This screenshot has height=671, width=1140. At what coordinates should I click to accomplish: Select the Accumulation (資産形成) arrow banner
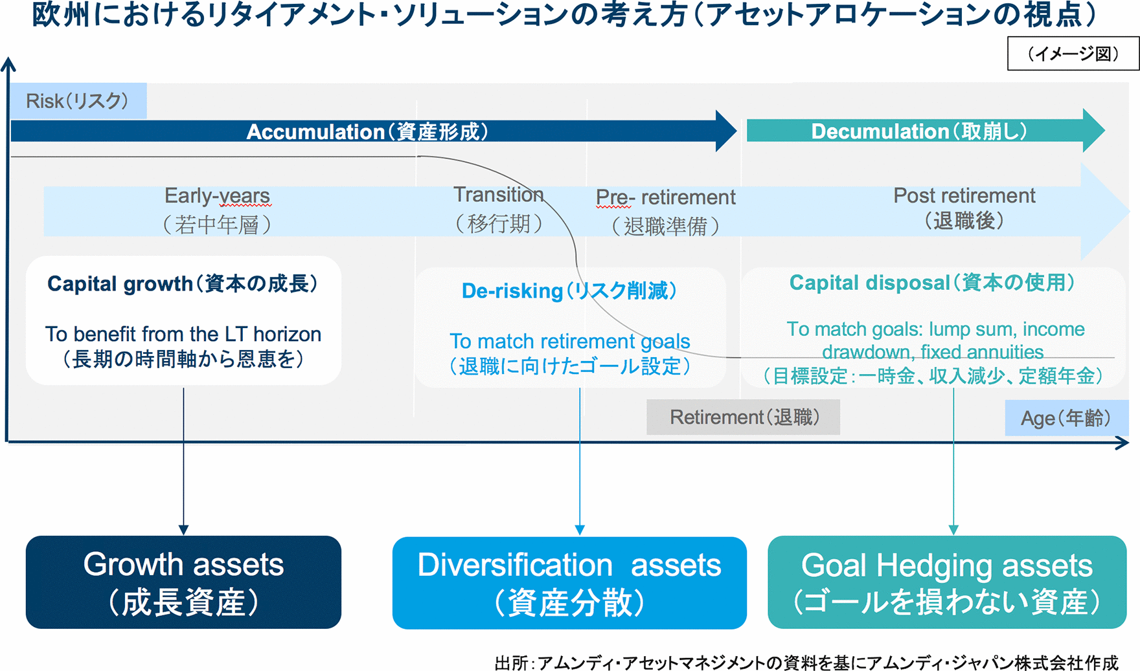point(373,131)
